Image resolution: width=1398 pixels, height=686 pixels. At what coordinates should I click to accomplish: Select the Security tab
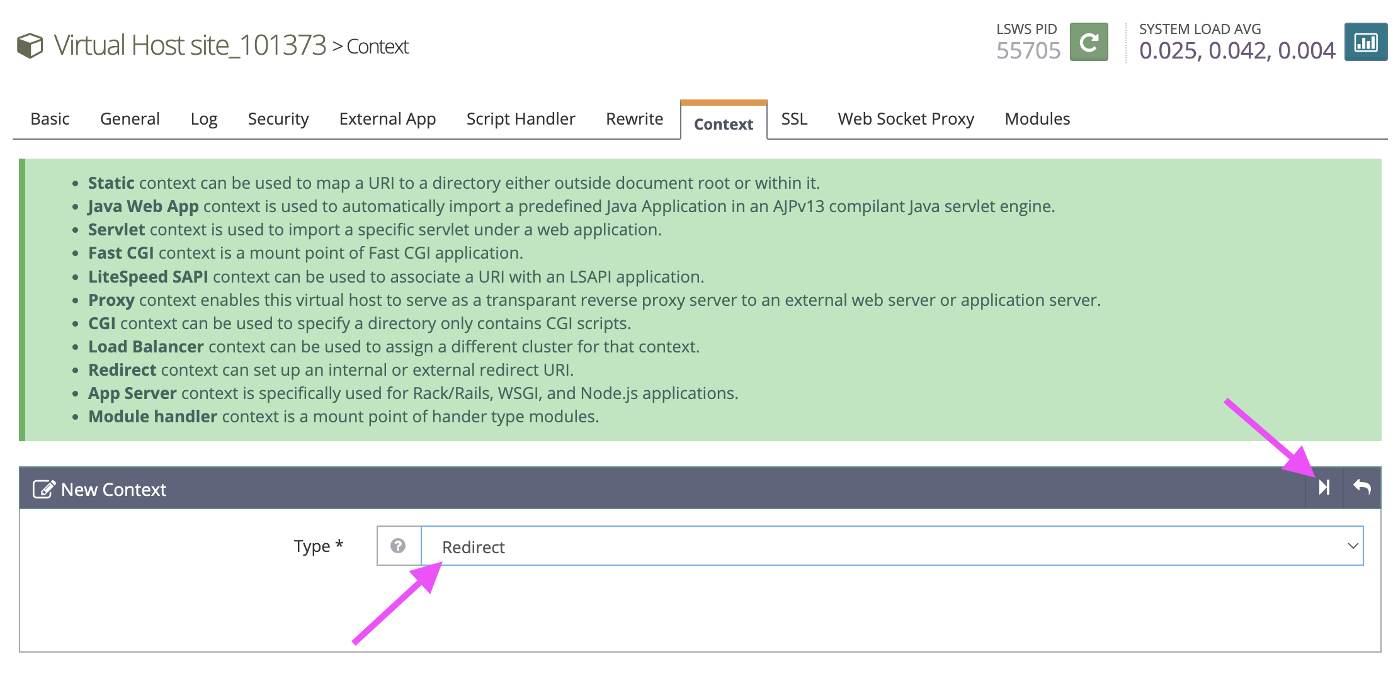(278, 119)
